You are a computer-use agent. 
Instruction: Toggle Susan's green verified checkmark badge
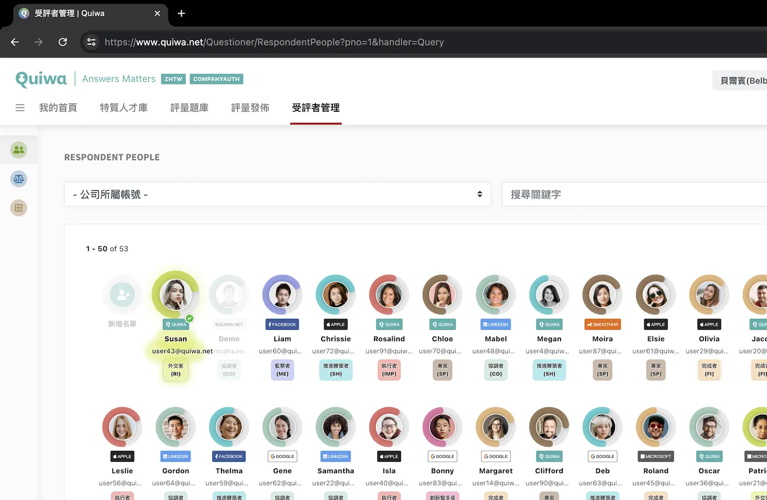click(x=190, y=318)
